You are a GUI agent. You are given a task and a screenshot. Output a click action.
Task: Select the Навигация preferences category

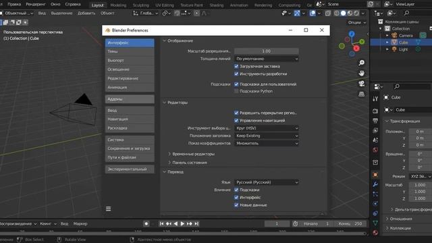130,119
